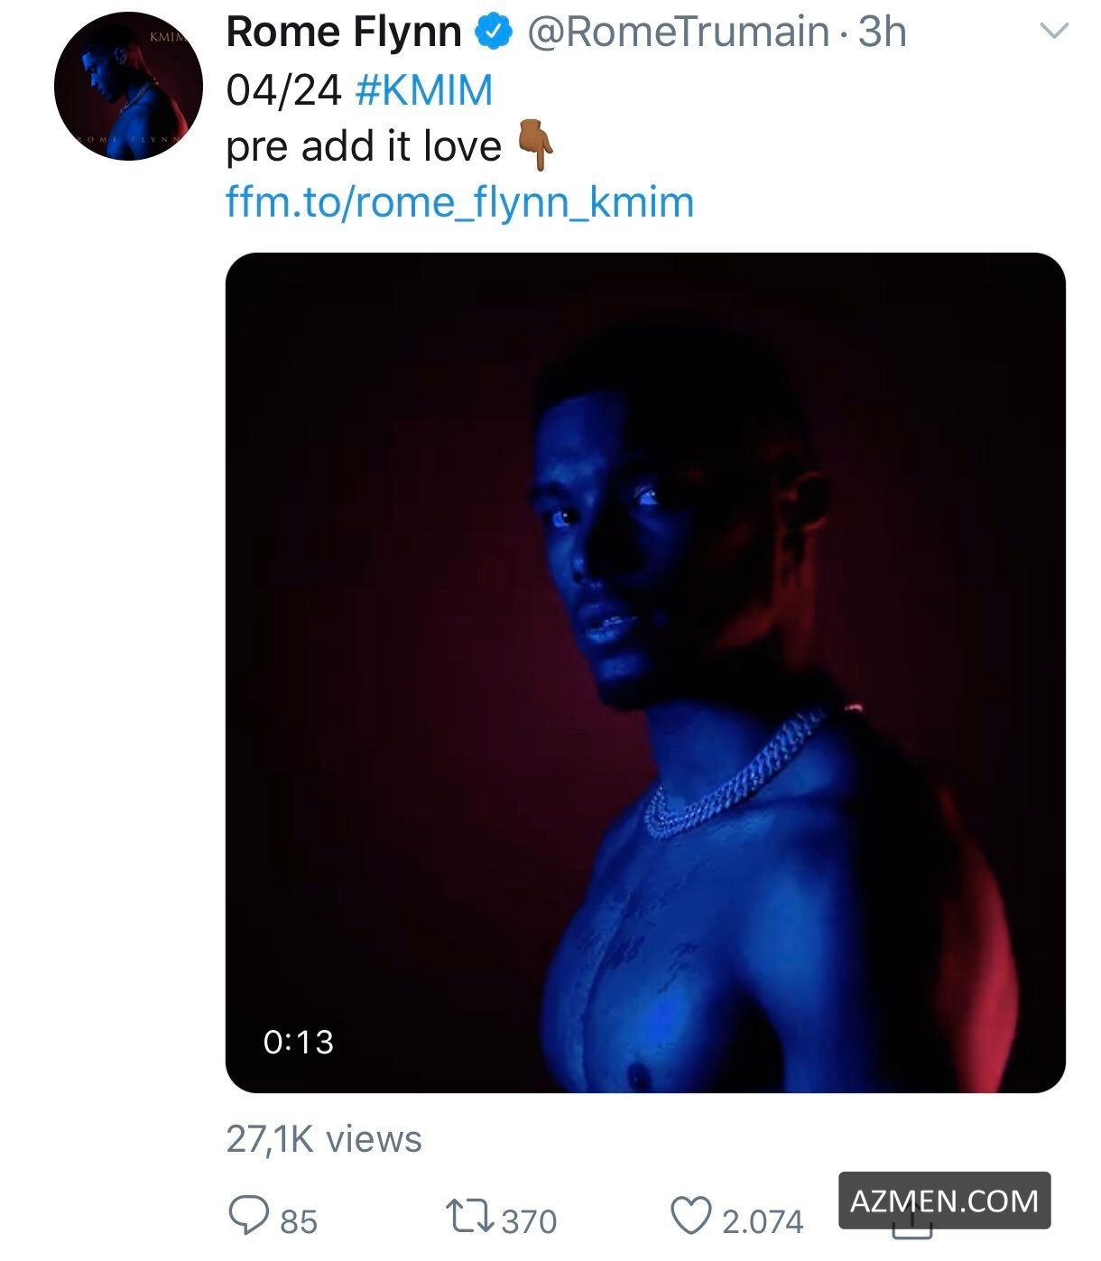Click the "pre add it love" tweet text
The height and width of the screenshot is (1261, 1101).
(x=363, y=147)
